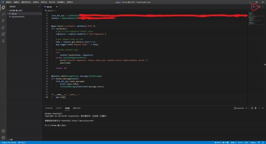The width and height of the screenshot is (266, 144).
Task: Open the Source Control view
Action: [3, 21]
